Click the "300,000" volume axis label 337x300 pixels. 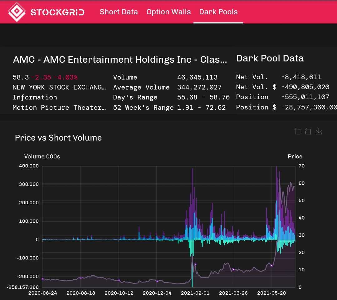tap(29, 184)
